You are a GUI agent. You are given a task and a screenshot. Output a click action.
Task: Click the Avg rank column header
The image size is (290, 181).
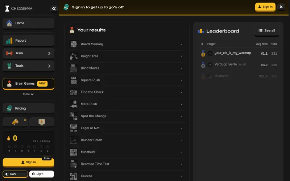coord(262,44)
